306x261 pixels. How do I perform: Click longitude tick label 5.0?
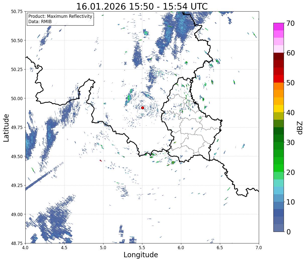click(x=103, y=247)
